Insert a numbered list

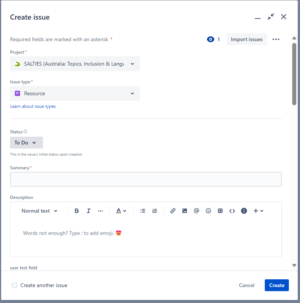coord(154,211)
